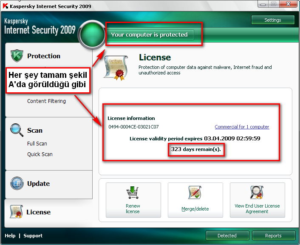Open the Reports button
Screen dimensions: 300x245
click(274, 235)
